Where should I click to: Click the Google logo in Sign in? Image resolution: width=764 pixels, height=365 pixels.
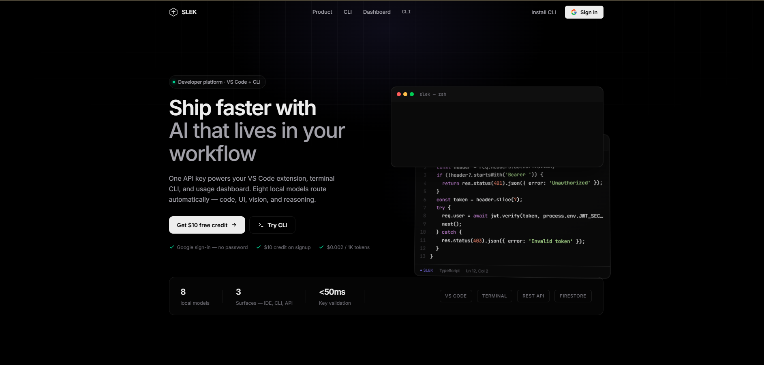[574, 12]
